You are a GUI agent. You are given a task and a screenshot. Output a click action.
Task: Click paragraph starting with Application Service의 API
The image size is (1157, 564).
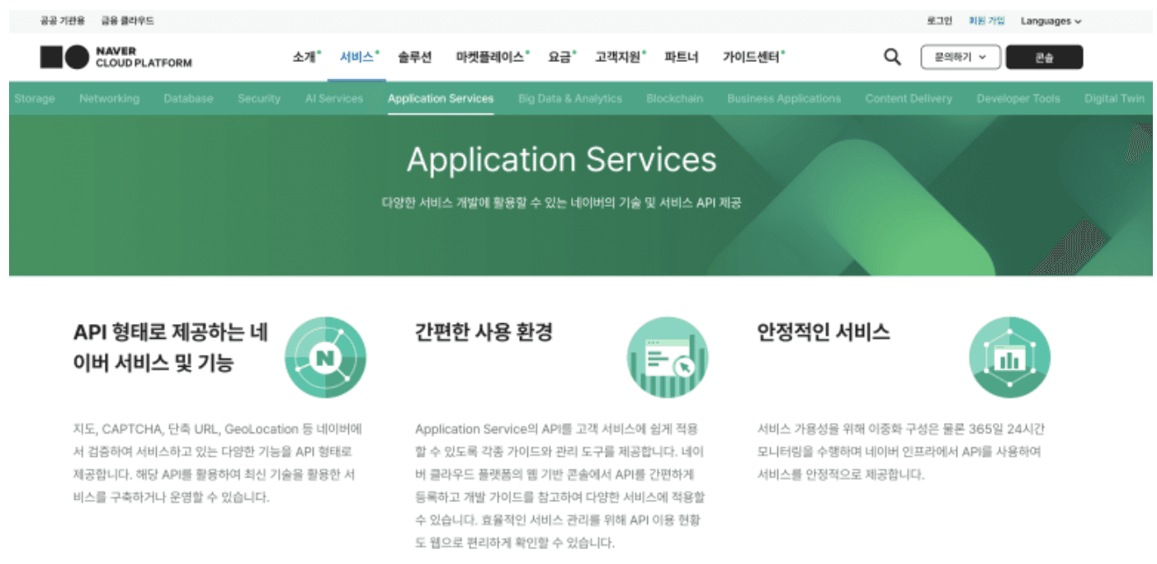click(560, 486)
